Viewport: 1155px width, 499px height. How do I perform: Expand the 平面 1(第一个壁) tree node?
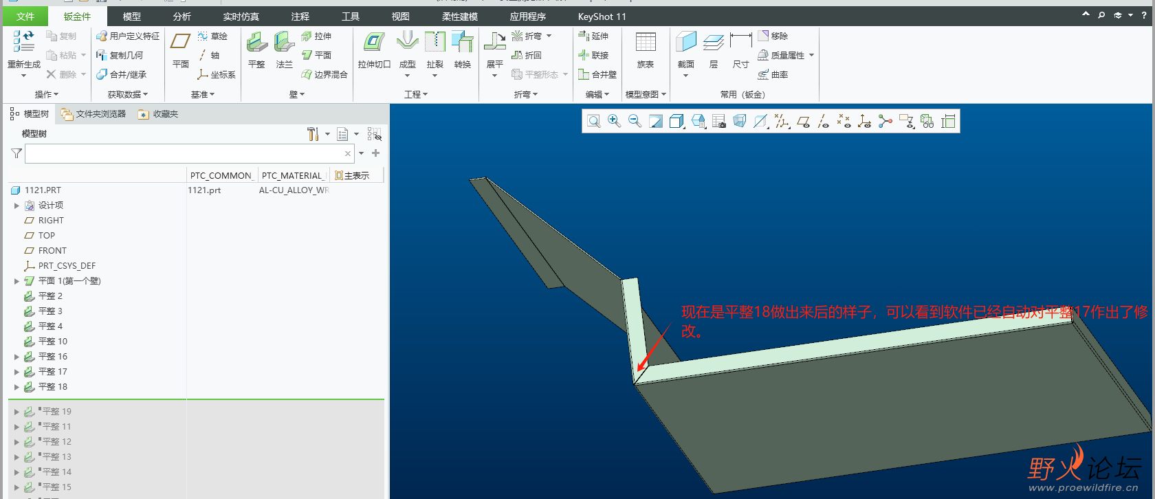[x=16, y=281]
